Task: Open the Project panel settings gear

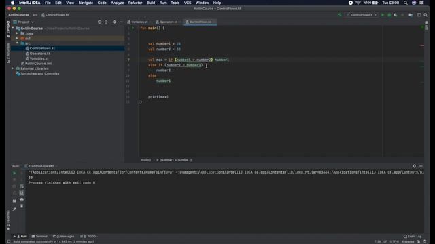Action: pyautogui.click(x=114, y=22)
